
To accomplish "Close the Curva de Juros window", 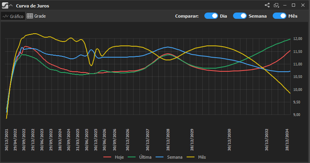I will (x=303, y=5).
